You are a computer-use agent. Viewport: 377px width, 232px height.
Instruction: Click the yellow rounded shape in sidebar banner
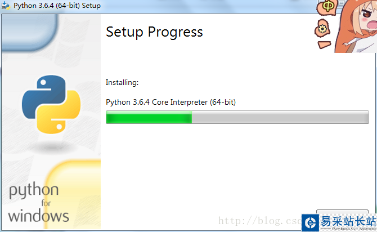point(73,195)
